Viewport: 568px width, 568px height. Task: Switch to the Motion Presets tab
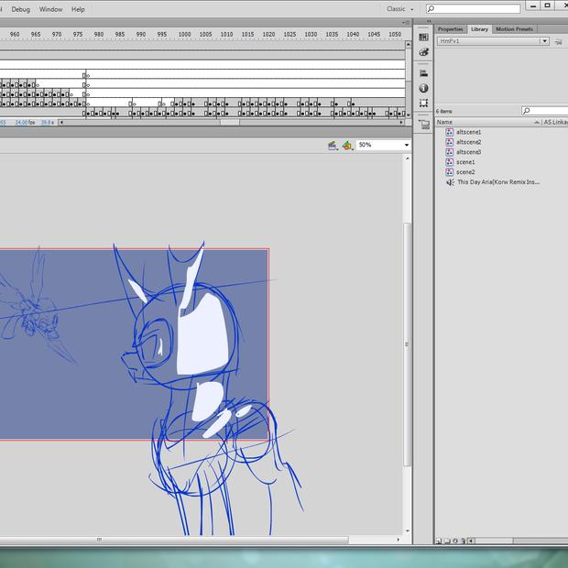(x=514, y=29)
